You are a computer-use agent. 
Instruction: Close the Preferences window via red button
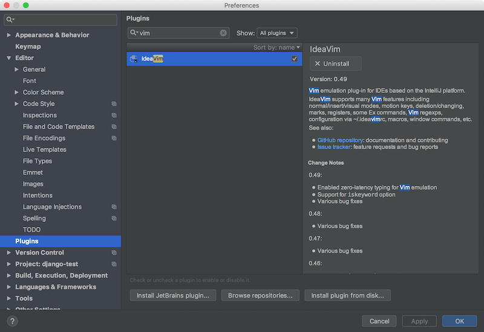(x=7, y=5)
